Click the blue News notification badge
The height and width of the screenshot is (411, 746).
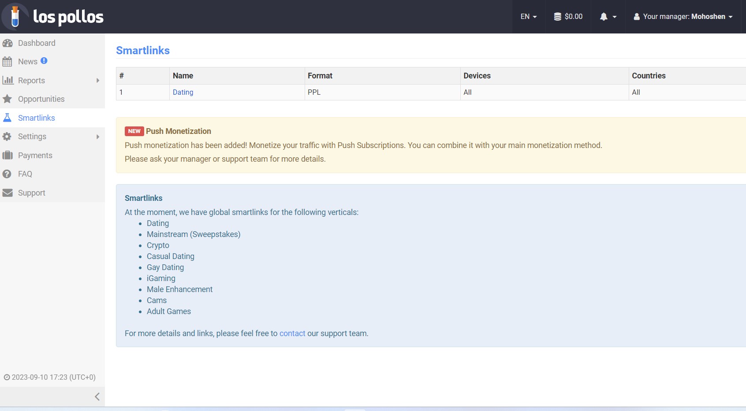(44, 61)
